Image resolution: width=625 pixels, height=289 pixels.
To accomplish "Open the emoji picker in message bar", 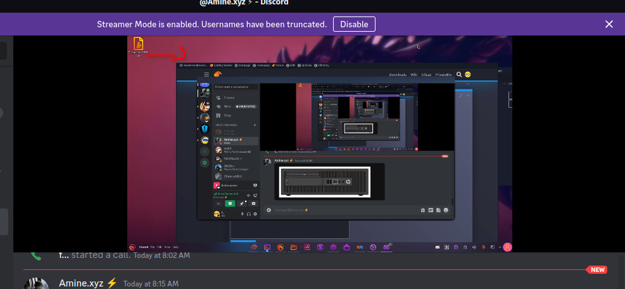I will [x=446, y=210].
